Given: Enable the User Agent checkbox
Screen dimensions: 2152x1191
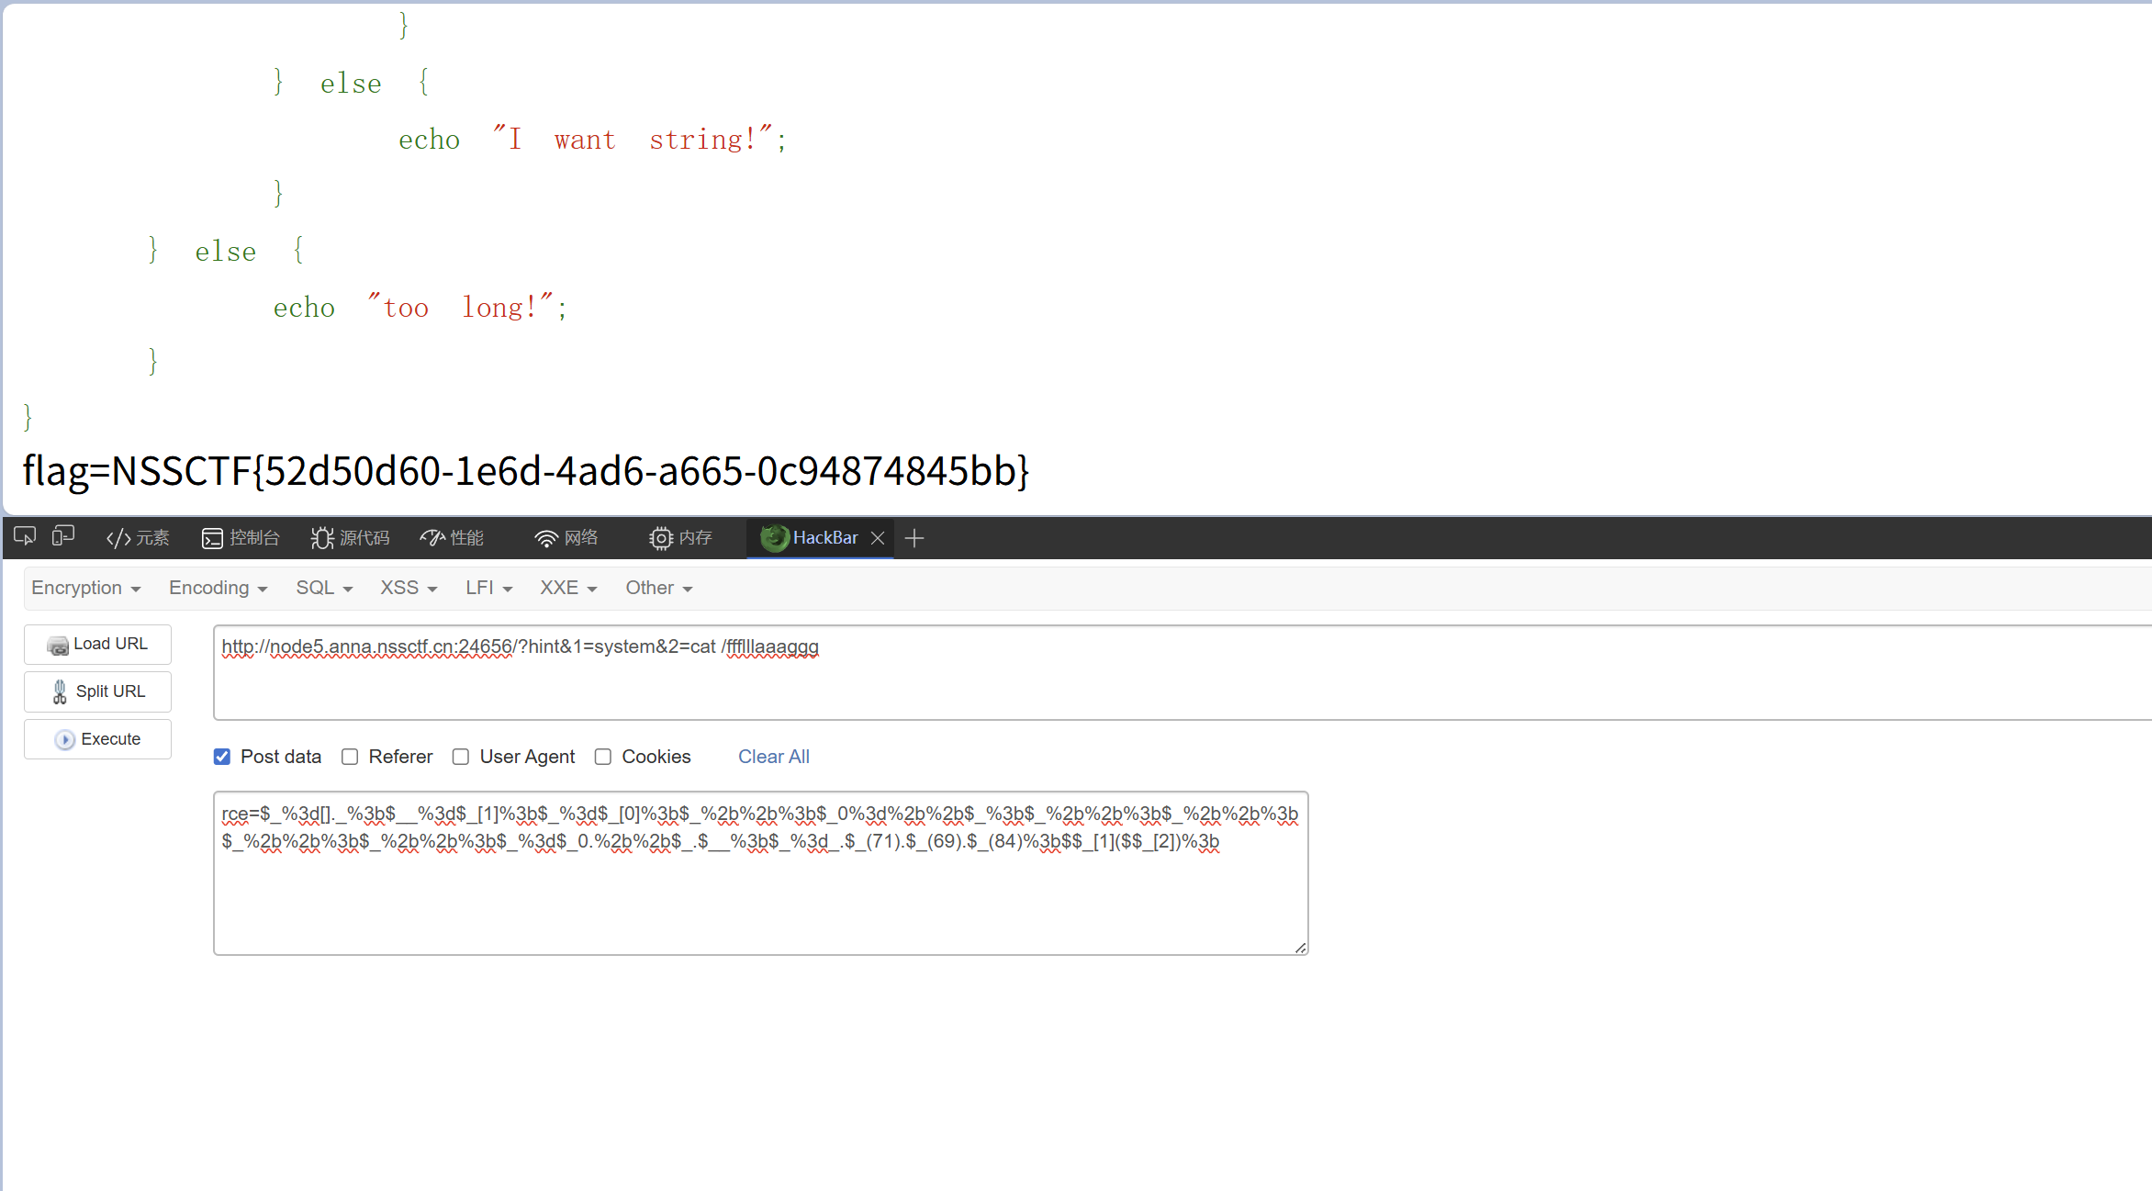Looking at the screenshot, I should click(x=461, y=757).
